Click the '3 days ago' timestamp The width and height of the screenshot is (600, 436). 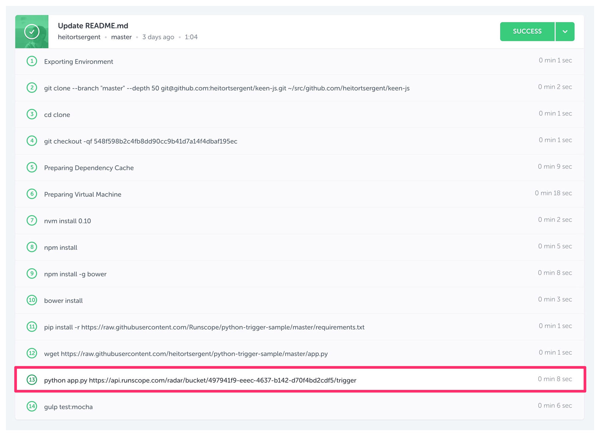158,37
